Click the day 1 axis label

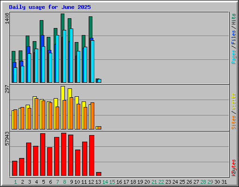[15, 182]
